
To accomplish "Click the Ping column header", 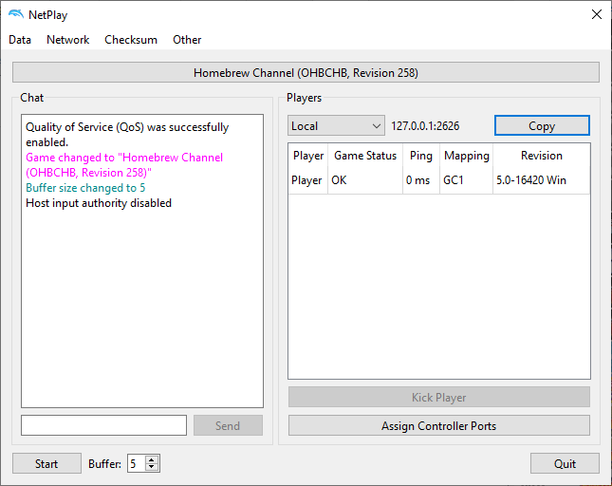I will tap(421, 156).
